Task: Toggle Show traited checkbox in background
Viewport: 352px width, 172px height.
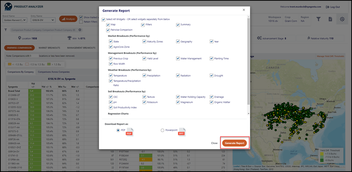Action: click(x=81, y=17)
